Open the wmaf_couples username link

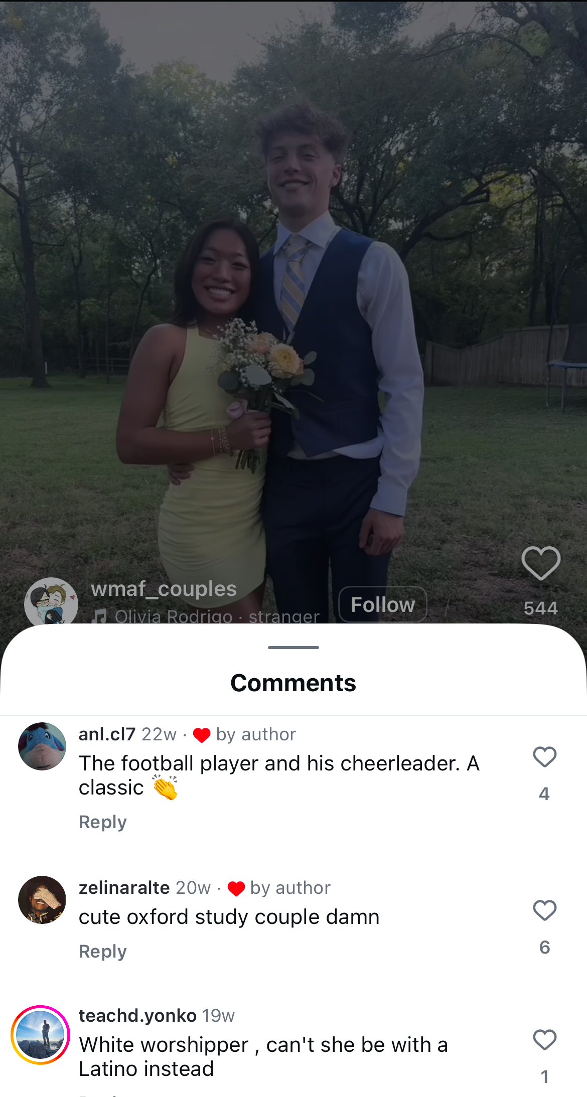click(164, 589)
